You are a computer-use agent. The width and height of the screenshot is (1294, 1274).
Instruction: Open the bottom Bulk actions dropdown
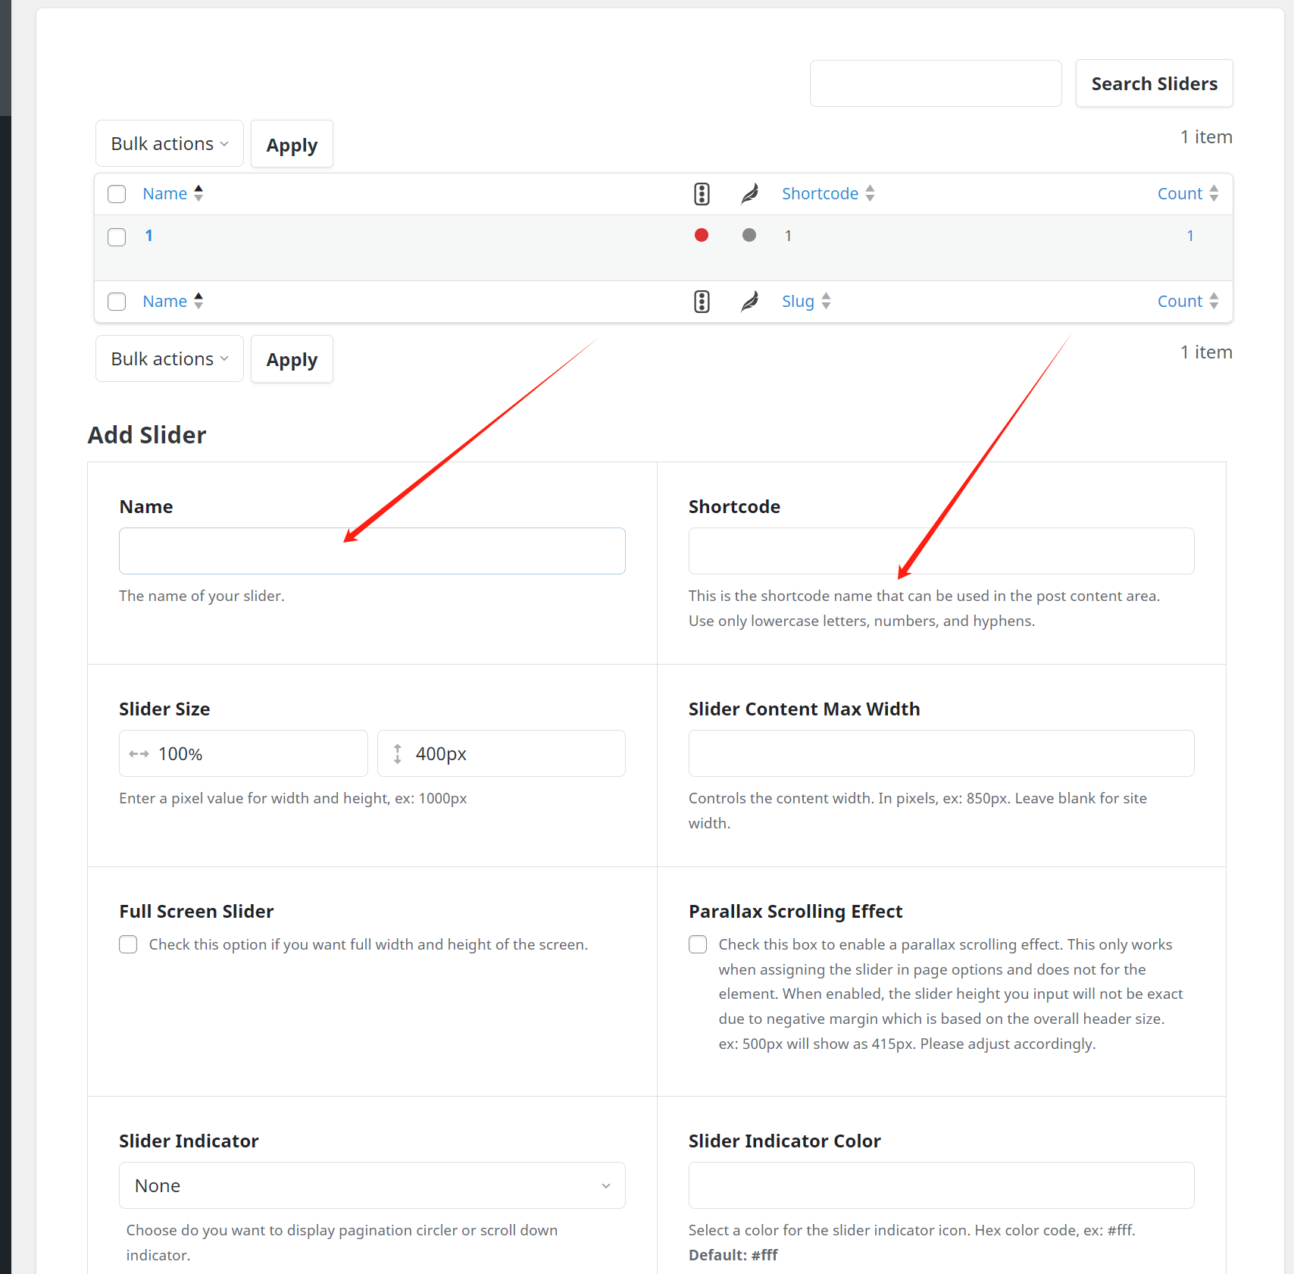(169, 358)
